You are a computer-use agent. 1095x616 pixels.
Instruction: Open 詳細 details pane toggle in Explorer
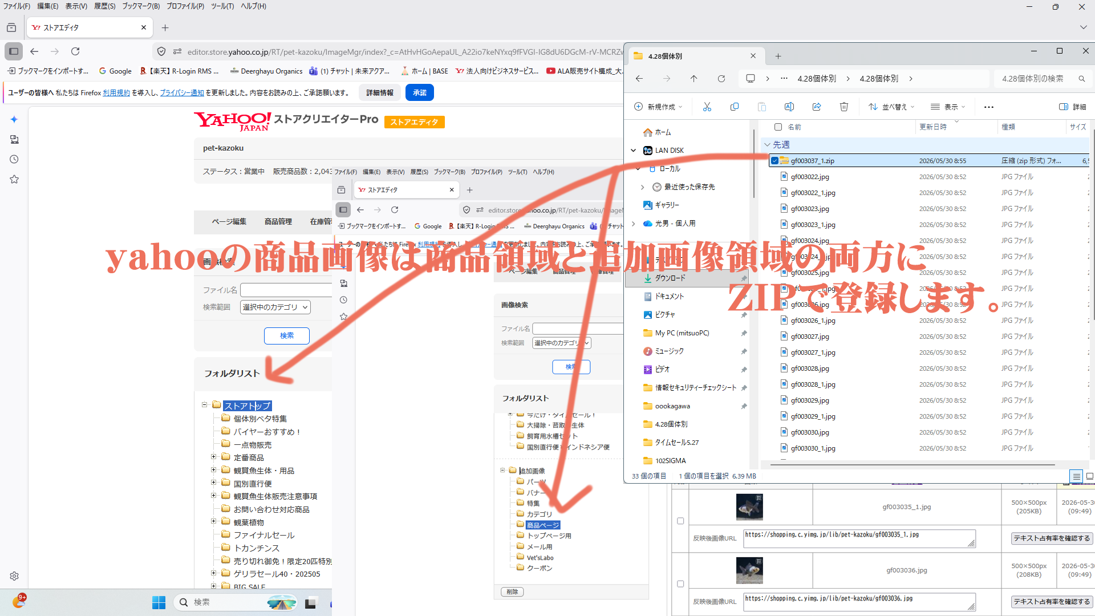tap(1073, 107)
